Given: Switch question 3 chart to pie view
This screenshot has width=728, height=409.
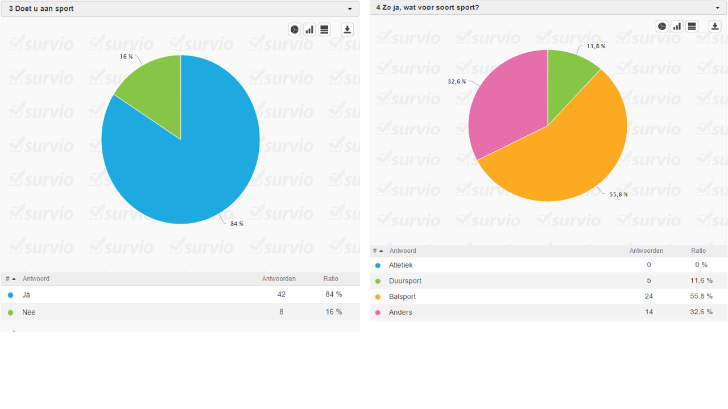Looking at the screenshot, I should (x=294, y=30).
